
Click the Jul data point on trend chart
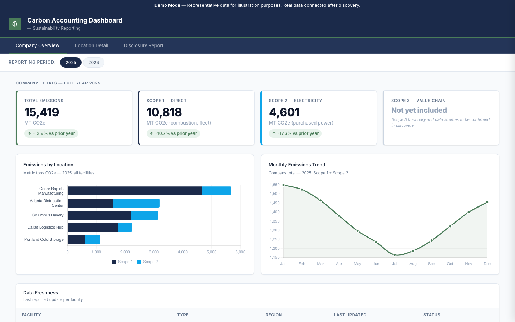tap(394, 255)
